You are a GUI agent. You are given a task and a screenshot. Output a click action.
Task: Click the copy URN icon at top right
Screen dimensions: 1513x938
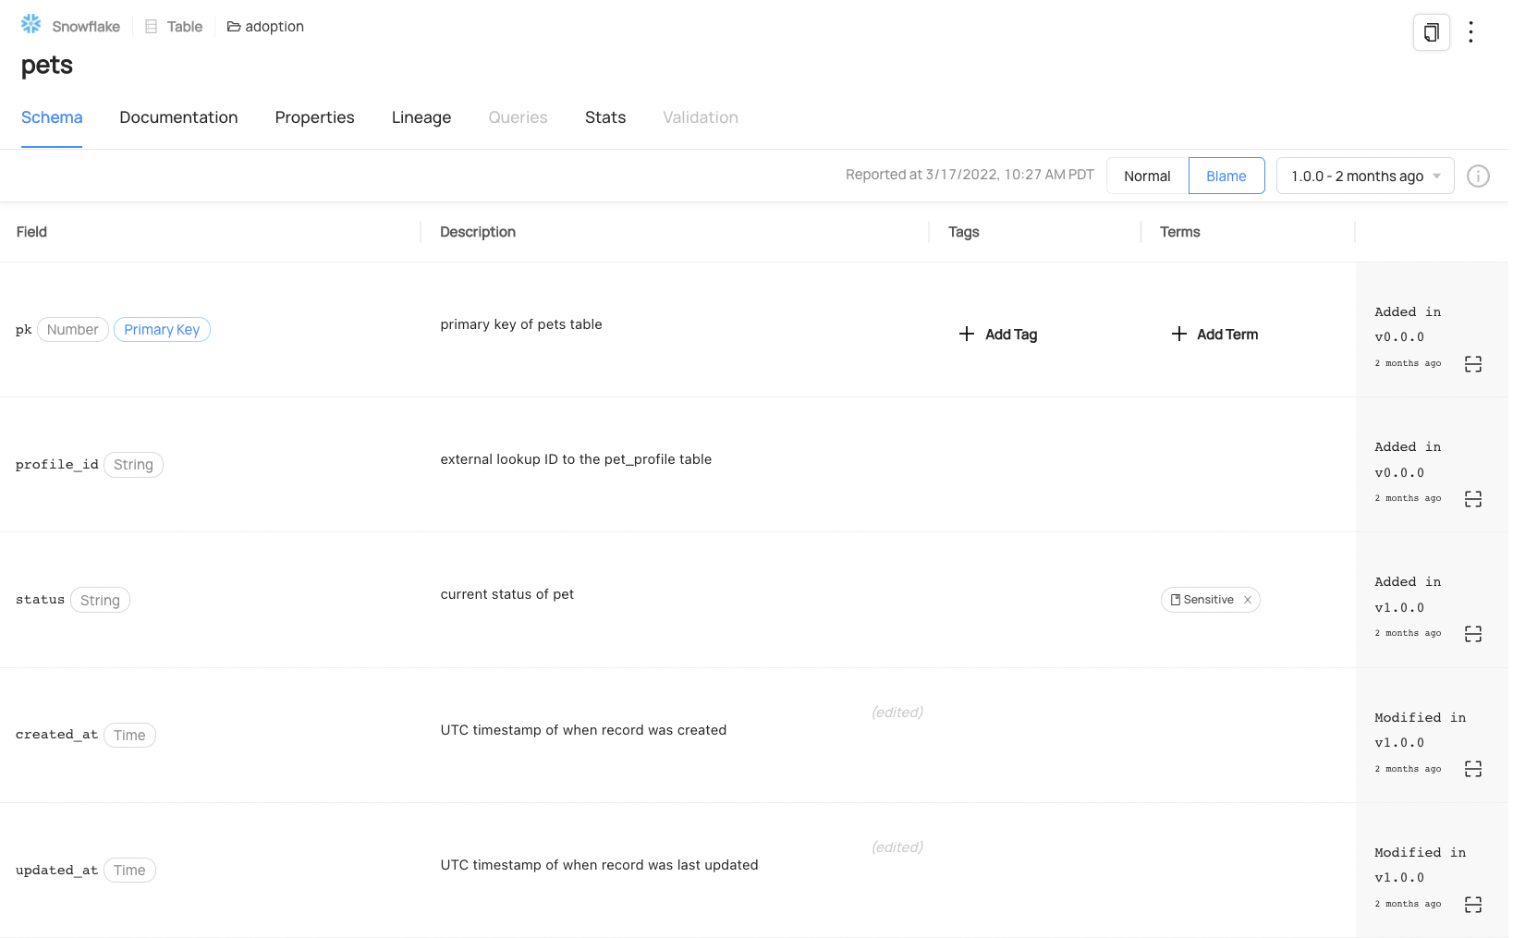coord(1431,33)
